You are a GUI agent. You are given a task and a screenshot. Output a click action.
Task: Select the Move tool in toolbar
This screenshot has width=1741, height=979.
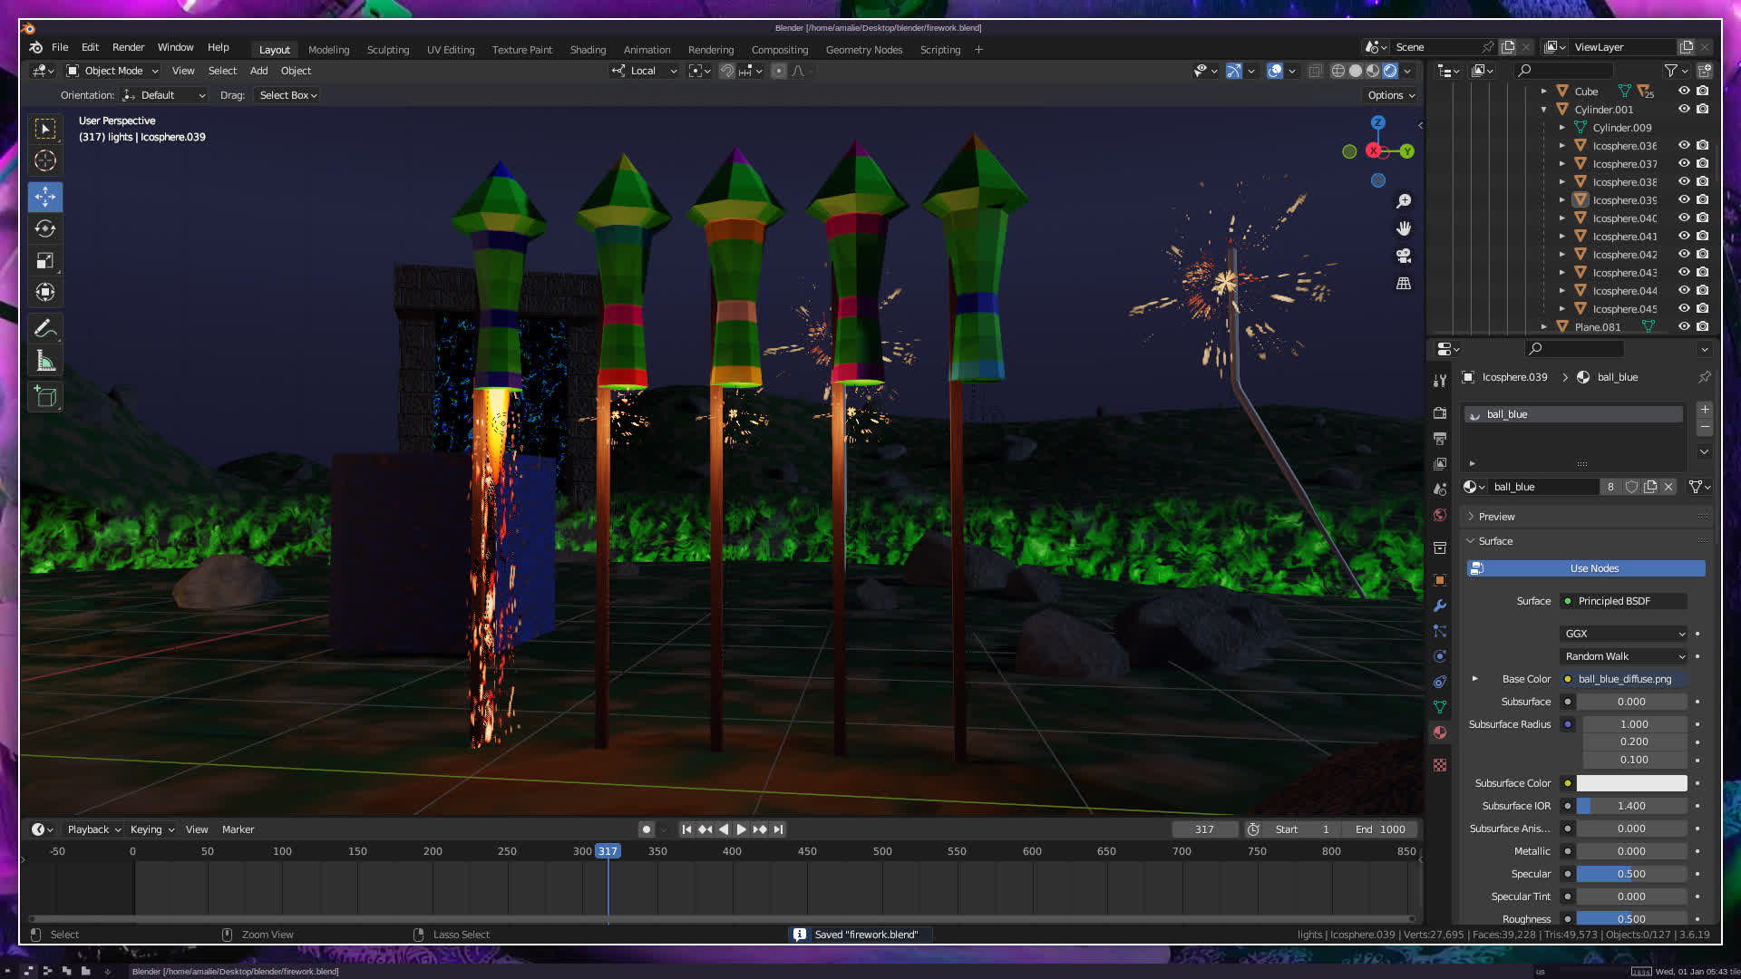coord(45,197)
